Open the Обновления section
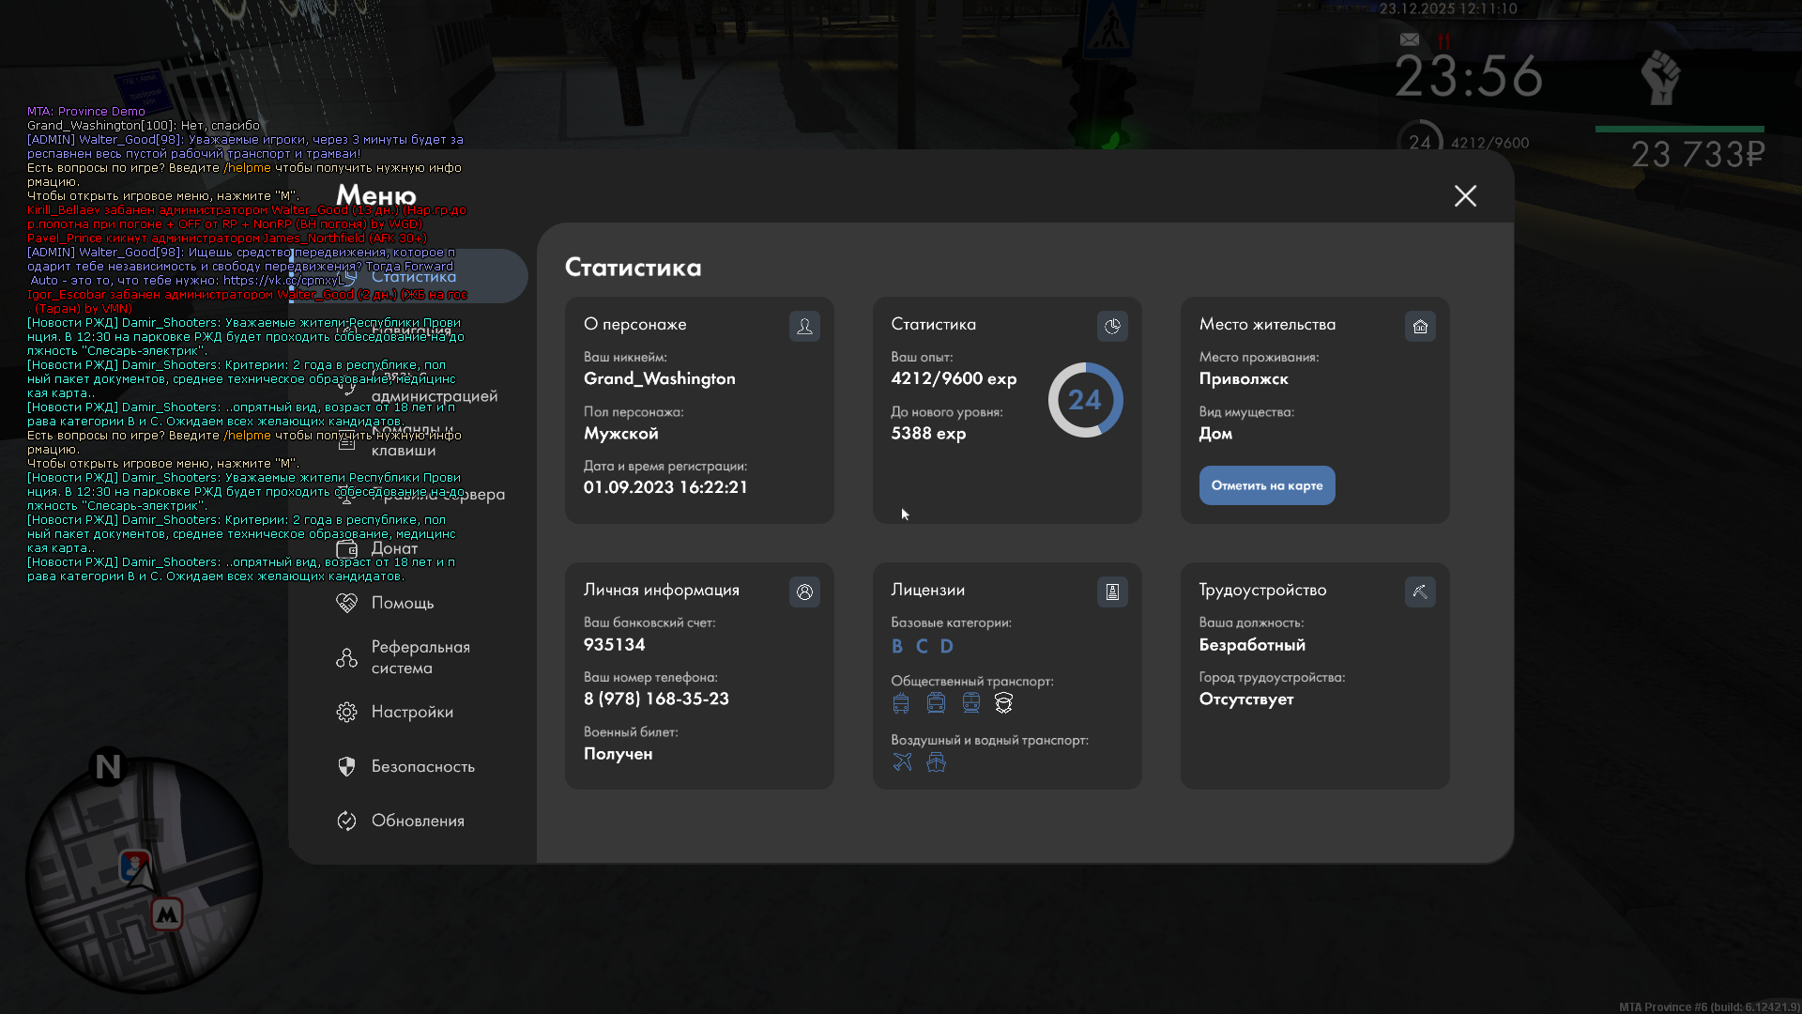This screenshot has width=1802, height=1014. click(x=417, y=821)
